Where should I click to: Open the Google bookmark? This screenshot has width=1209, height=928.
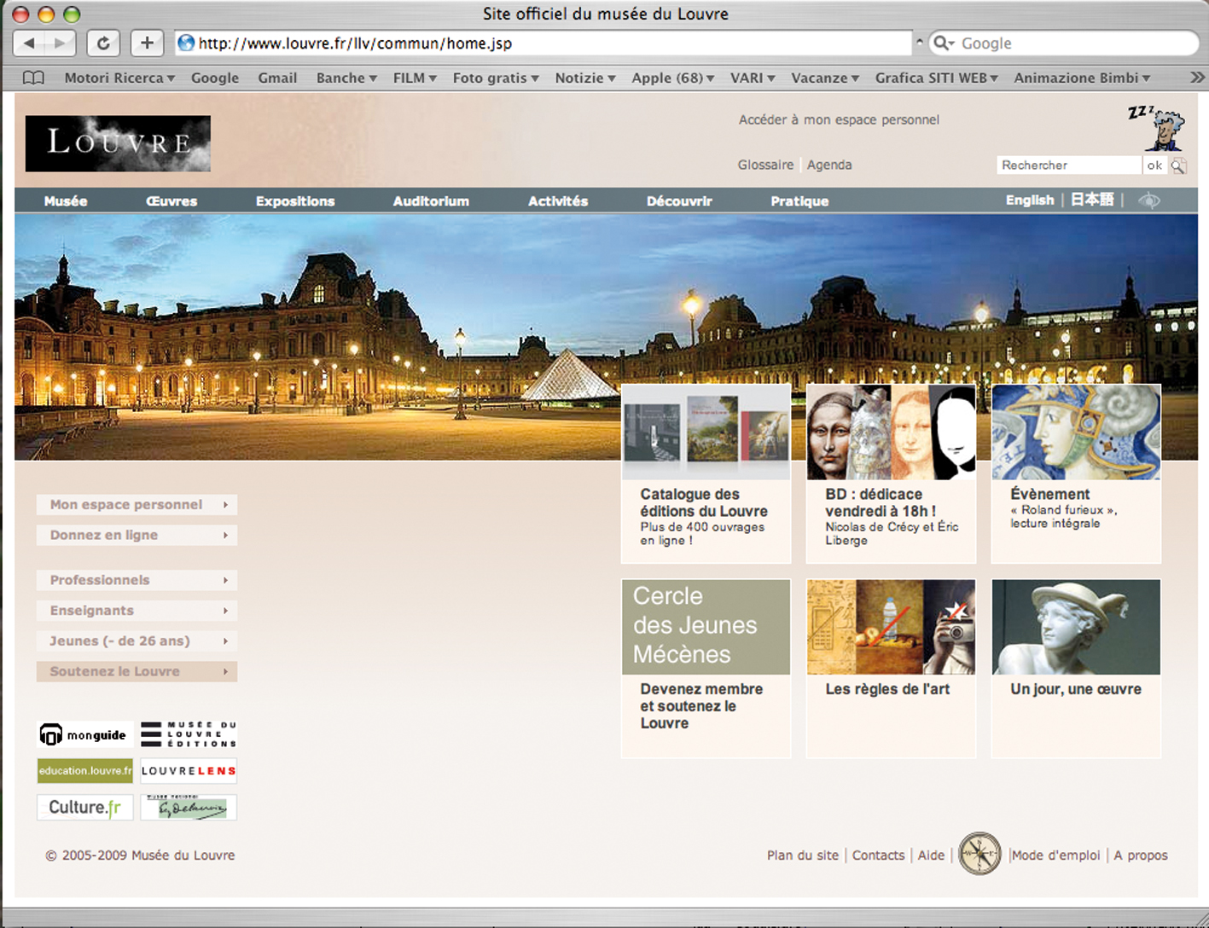point(215,78)
